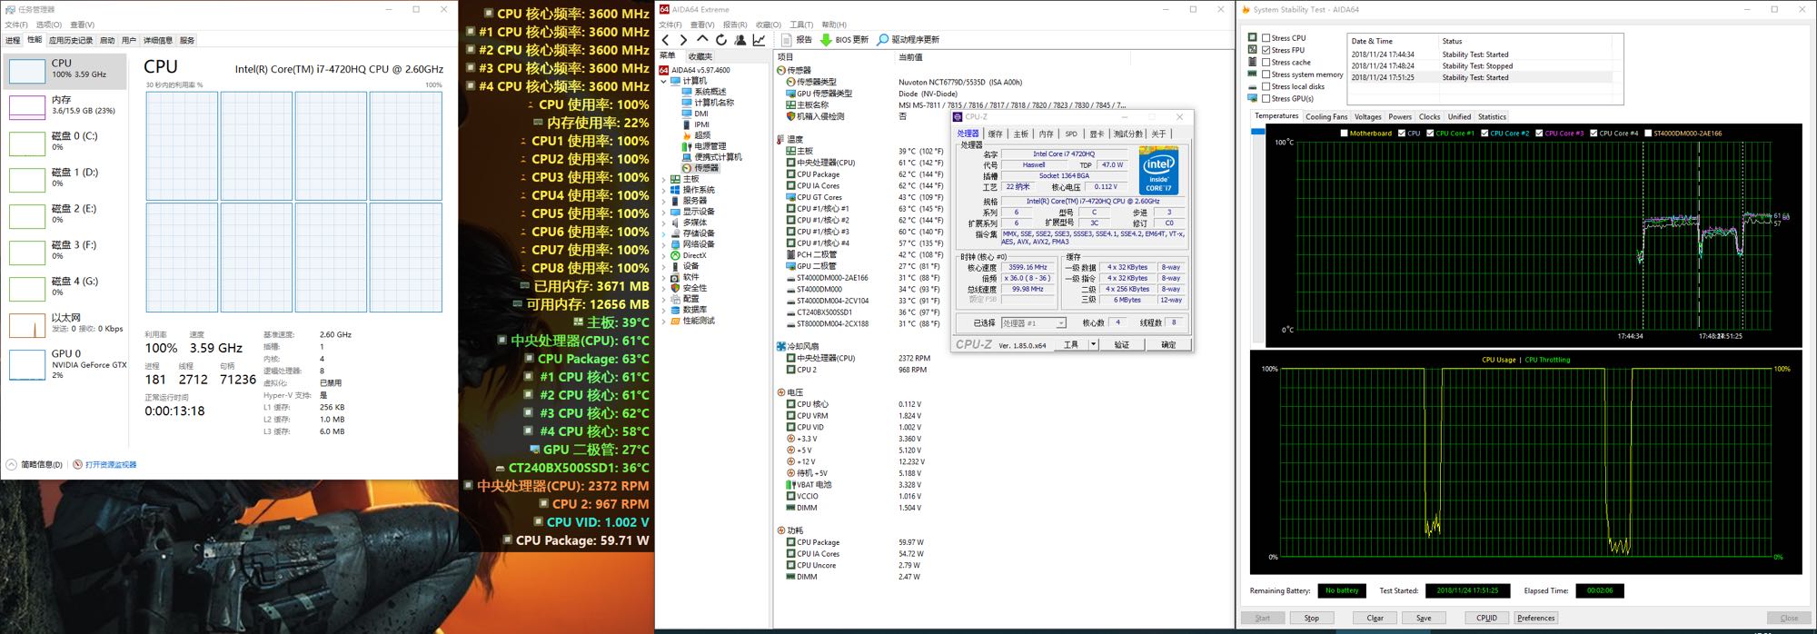Screen dimensions: 1817x634
Task: Open the 工具 dropdown arrow in CPU-Z
Action: click(x=1094, y=344)
